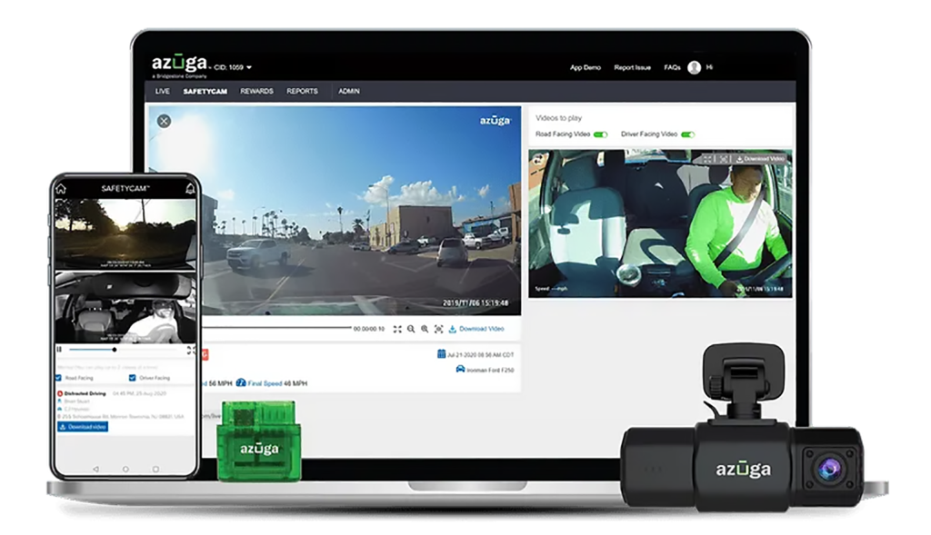Select the SAFETYCAM tab
Viewport: 931px width, 535px height.
tap(205, 92)
